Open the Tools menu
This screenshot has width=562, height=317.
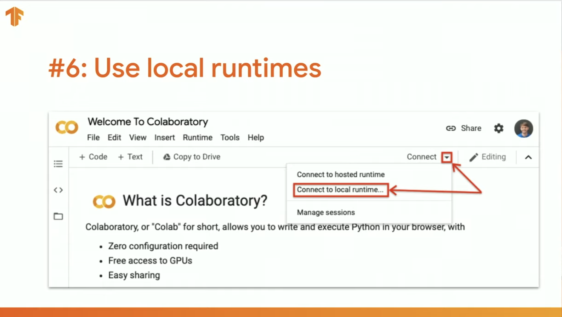point(230,137)
